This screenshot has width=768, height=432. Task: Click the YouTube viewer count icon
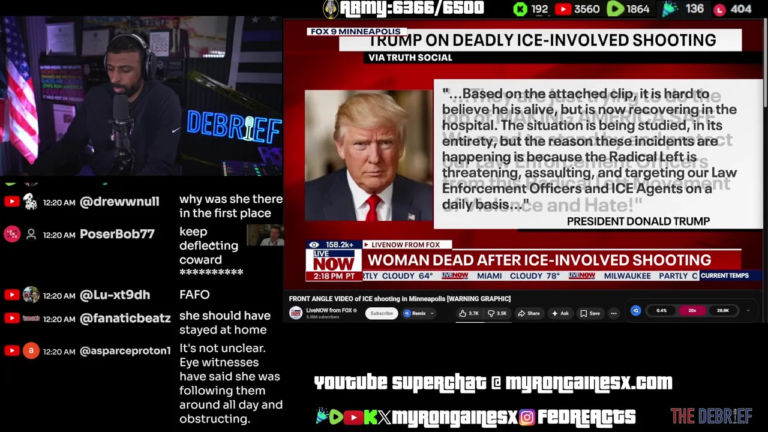click(563, 9)
